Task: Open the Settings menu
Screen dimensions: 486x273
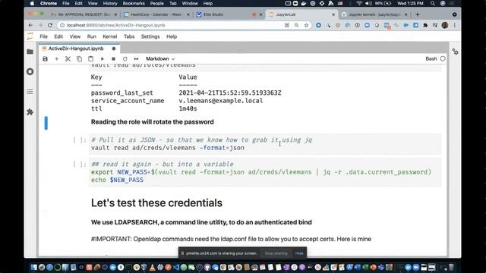Action: (150, 36)
